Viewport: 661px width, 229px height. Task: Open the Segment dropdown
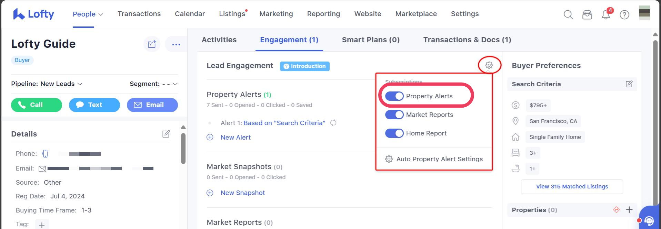[x=175, y=84]
